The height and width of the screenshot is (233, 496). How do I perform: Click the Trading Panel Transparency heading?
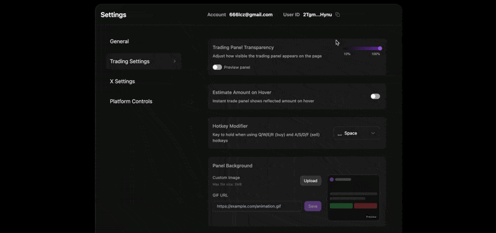pos(243,48)
